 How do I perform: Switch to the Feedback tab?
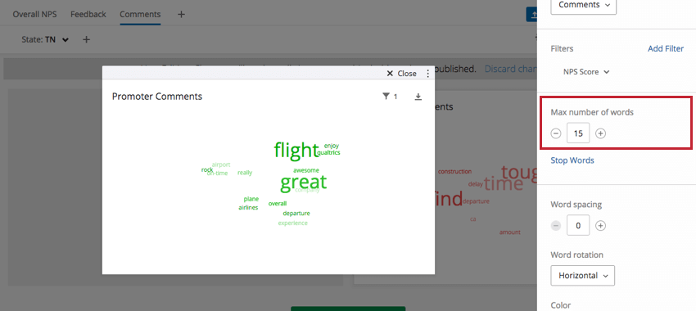[88, 14]
